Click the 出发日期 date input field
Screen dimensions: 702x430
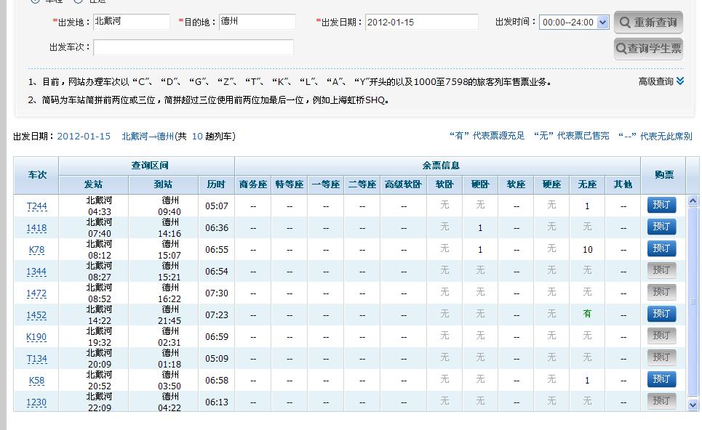coord(421,22)
